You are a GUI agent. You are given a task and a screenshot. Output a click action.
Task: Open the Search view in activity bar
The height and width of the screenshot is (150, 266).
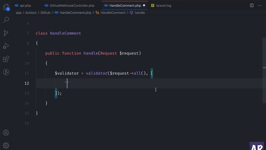tap(6, 20)
